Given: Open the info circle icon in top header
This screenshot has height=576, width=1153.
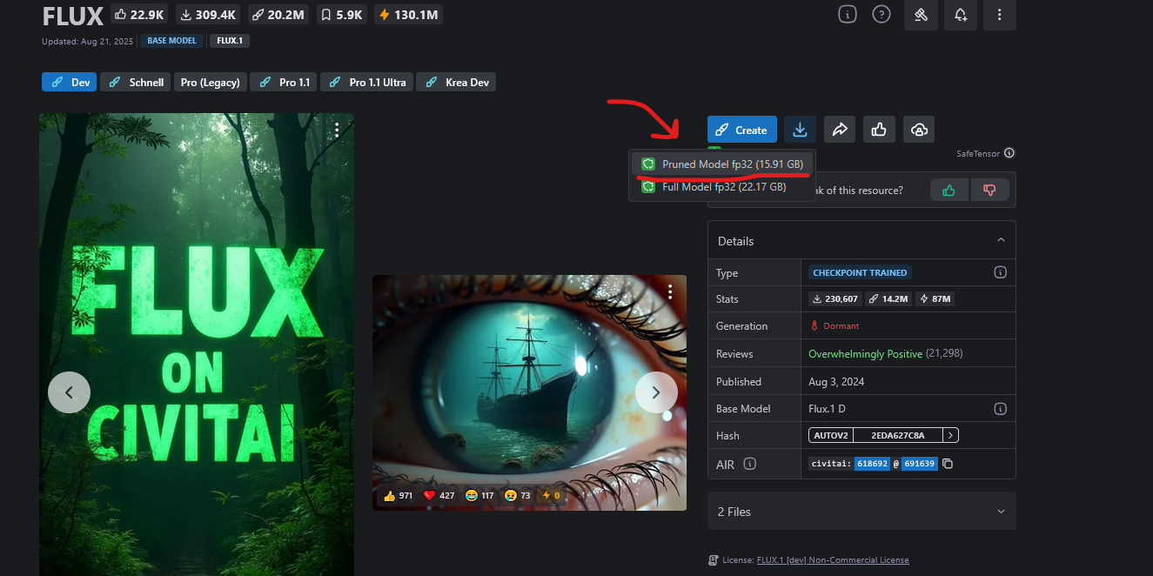Looking at the screenshot, I should (847, 14).
